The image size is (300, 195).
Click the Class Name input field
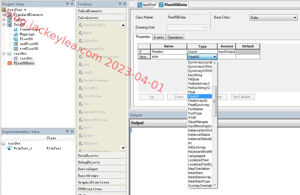187,17
